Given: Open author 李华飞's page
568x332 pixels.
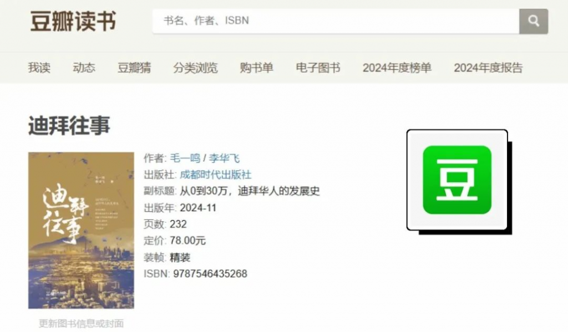Looking at the screenshot, I should [224, 158].
